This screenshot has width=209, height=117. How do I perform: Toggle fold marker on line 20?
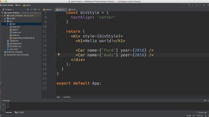click(x=55, y=74)
